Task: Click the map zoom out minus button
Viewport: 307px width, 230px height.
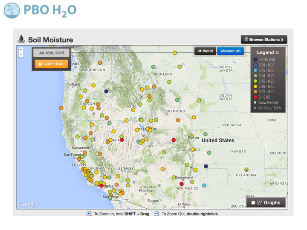Action: pos(21,55)
